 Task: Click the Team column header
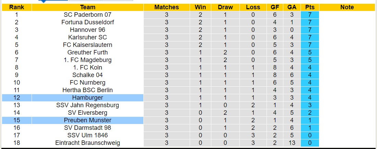point(87,7)
